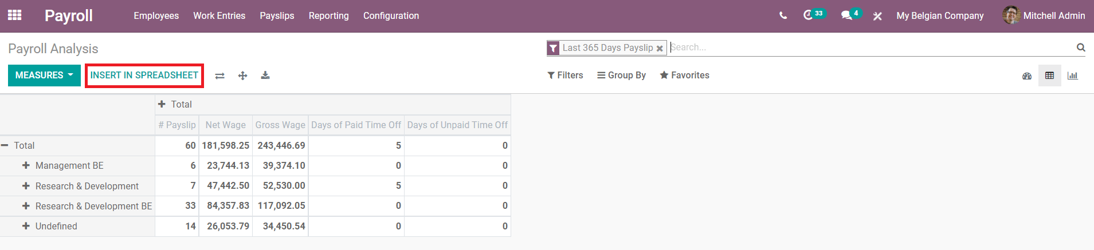
Task: Click the debug tools wrench icon
Action: tap(877, 16)
